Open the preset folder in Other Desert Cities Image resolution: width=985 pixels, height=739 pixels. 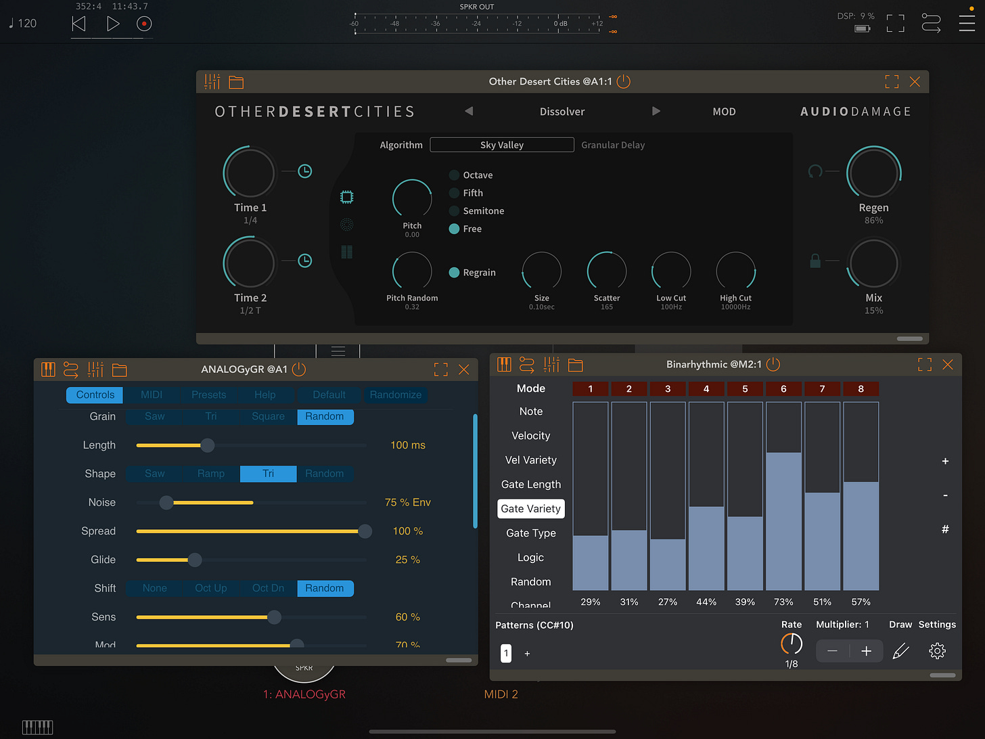(x=236, y=82)
